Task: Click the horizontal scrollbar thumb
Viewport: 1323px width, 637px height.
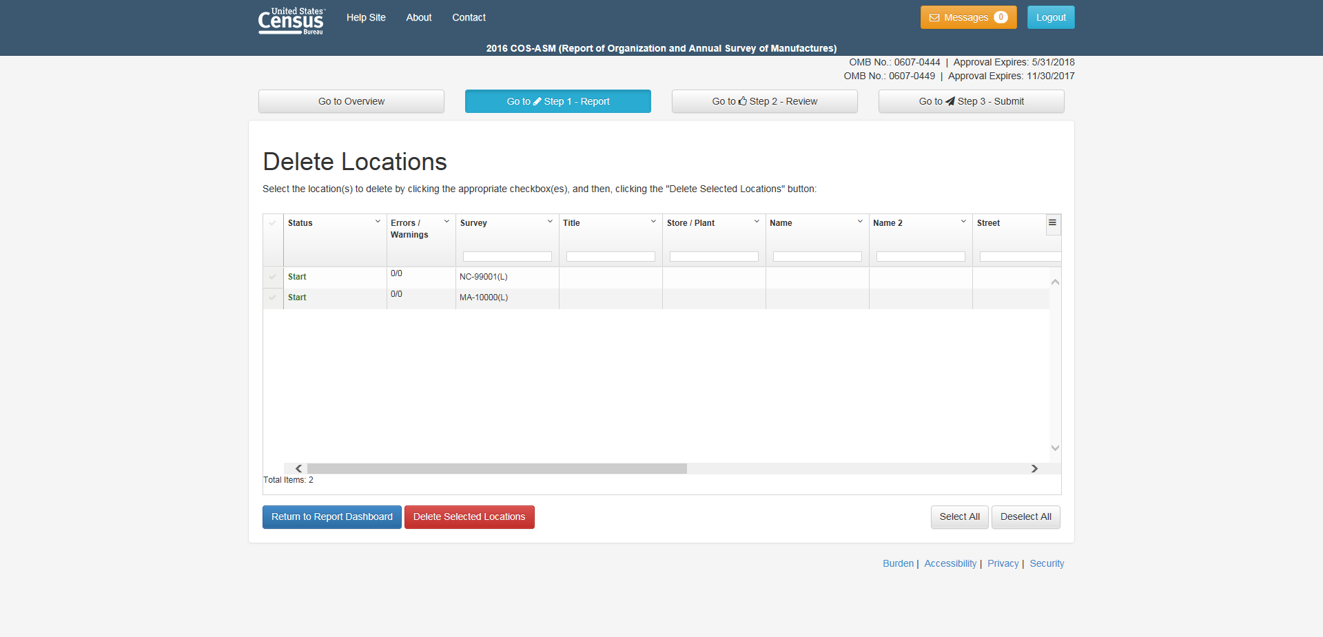Action: [496, 468]
